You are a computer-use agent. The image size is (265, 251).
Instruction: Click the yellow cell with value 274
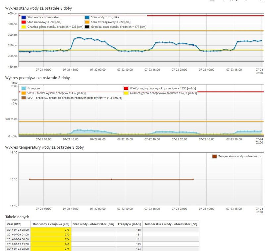(51, 239)
